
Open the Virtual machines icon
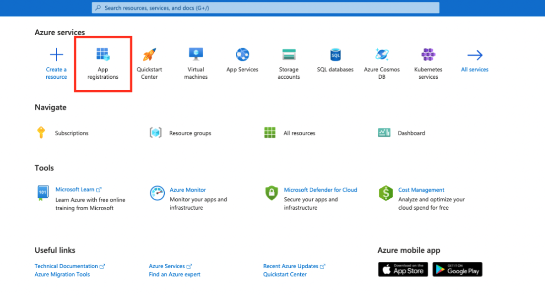pos(196,54)
